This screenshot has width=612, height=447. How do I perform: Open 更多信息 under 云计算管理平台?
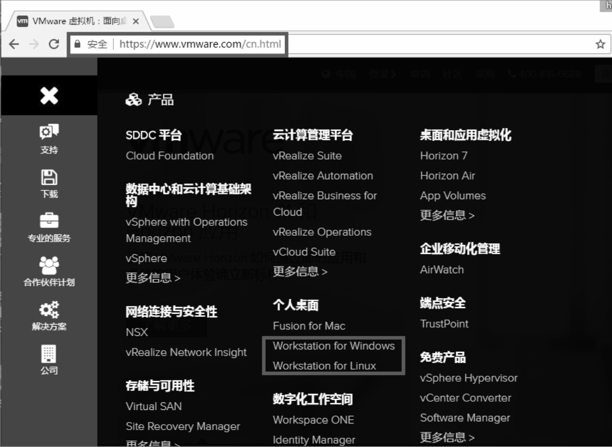coord(300,271)
